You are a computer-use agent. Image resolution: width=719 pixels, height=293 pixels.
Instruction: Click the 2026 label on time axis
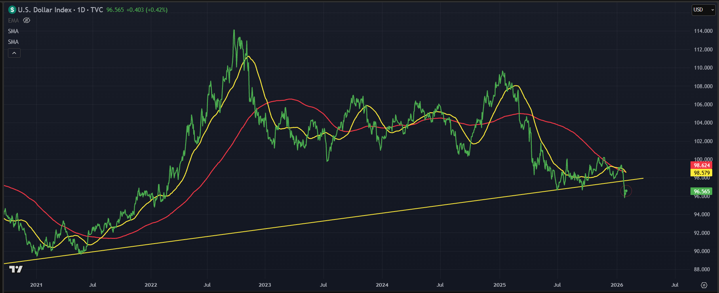pyautogui.click(x=617, y=285)
